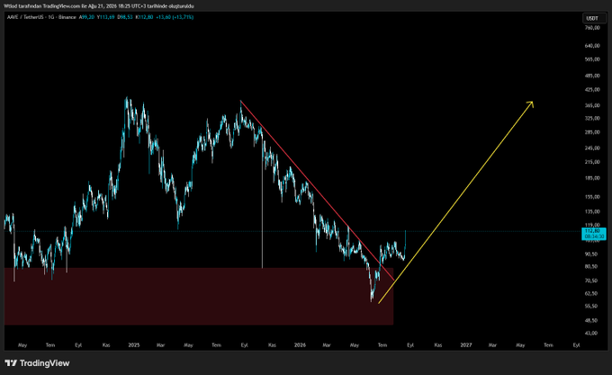612x375 pixels.
Task: Click the TradingView.com creation caption text
Action: point(99,6)
